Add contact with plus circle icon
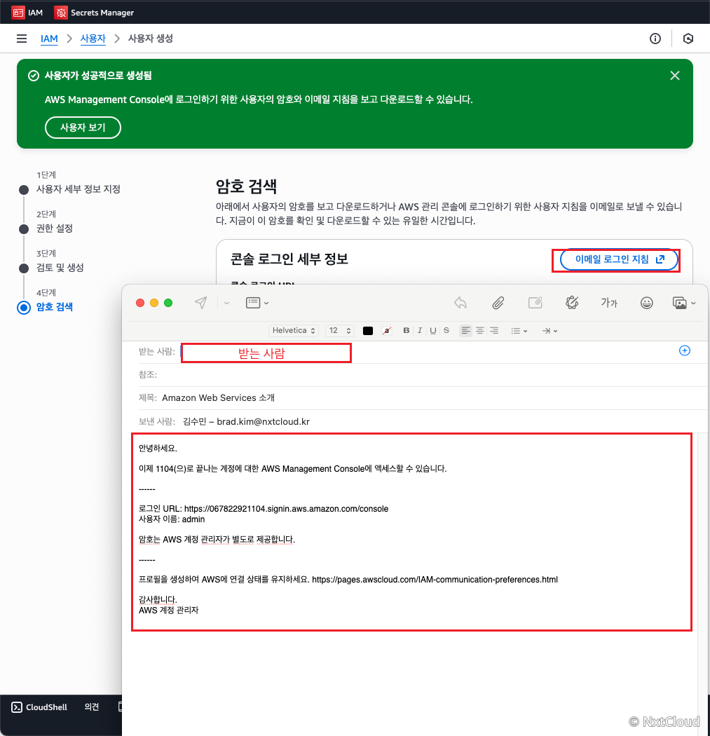This screenshot has height=736, width=710. pos(685,350)
